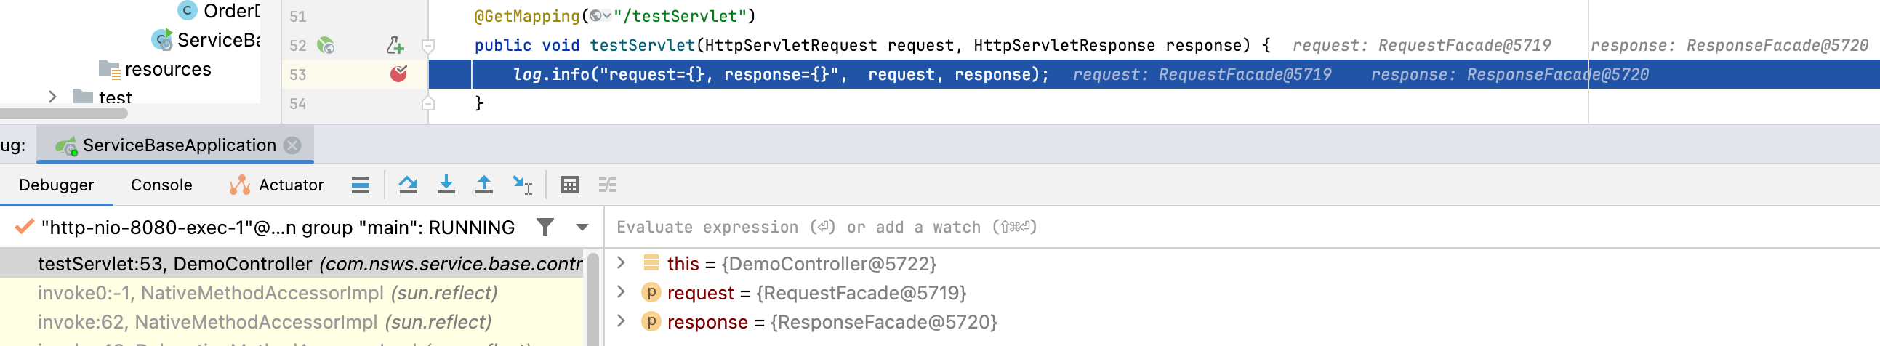The height and width of the screenshot is (346, 1880).
Task: Click the Step Over debugger icon
Action: tap(408, 185)
